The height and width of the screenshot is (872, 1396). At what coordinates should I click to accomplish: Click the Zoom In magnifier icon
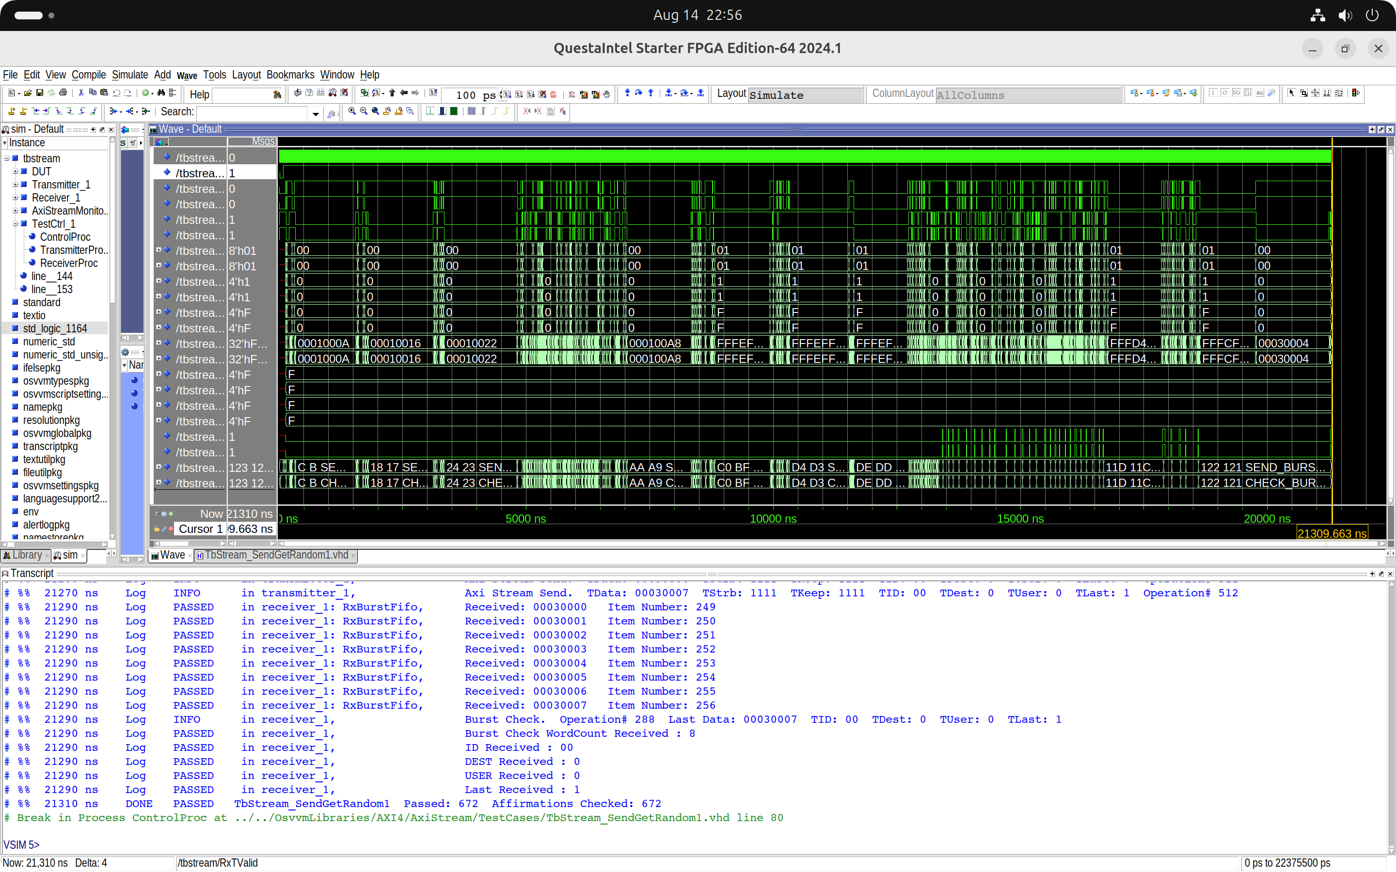352,111
